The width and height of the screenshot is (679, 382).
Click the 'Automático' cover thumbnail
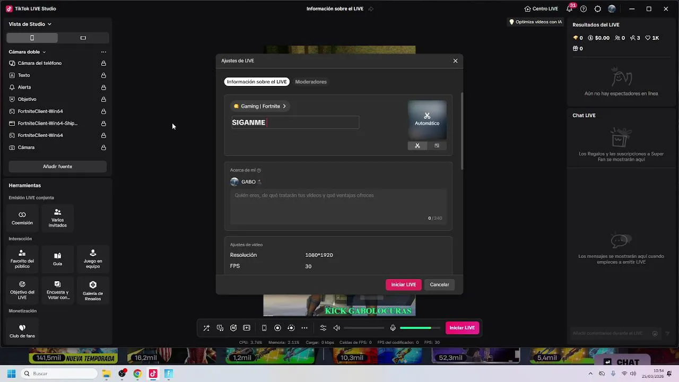coord(427,119)
